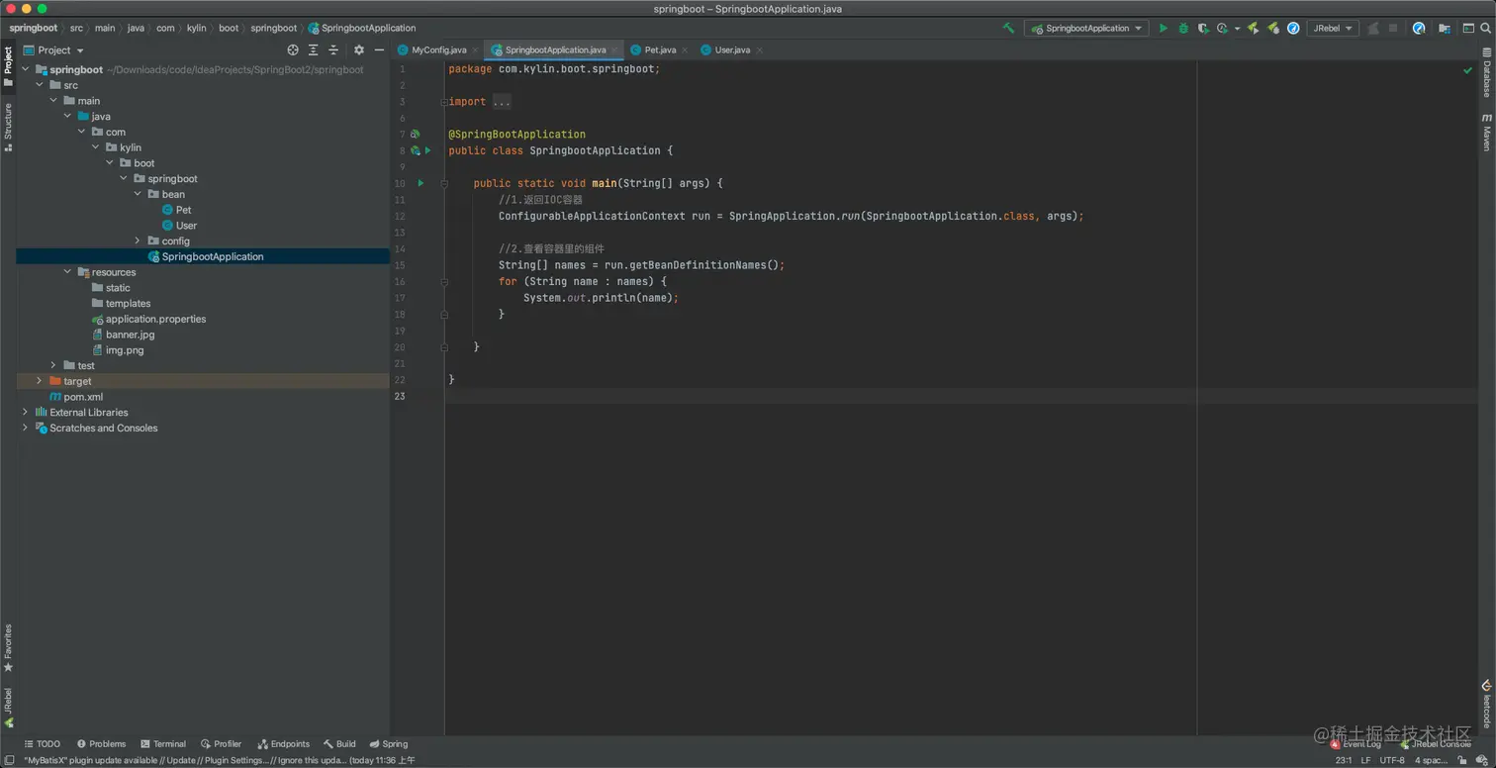Build project using the hammer icon
1496x768 pixels.
click(x=1008, y=29)
